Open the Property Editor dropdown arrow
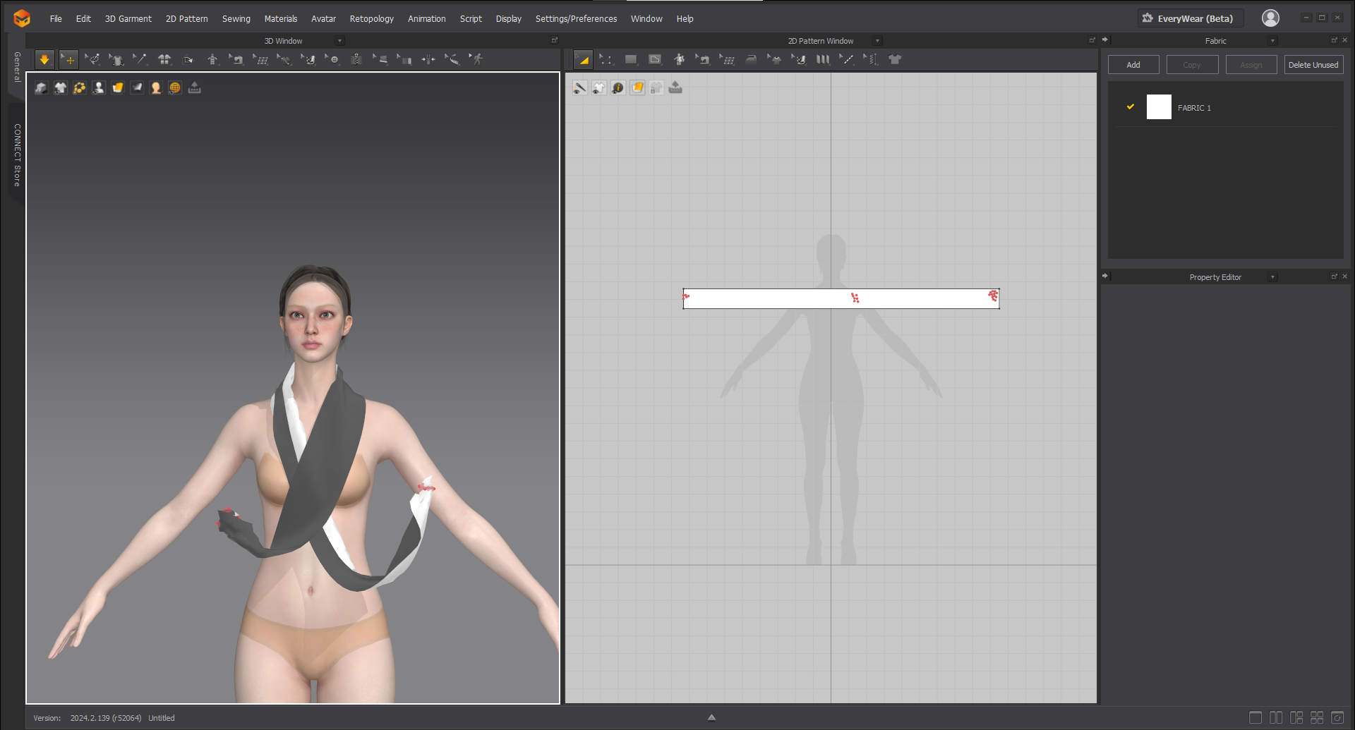 click(1272, 277)
